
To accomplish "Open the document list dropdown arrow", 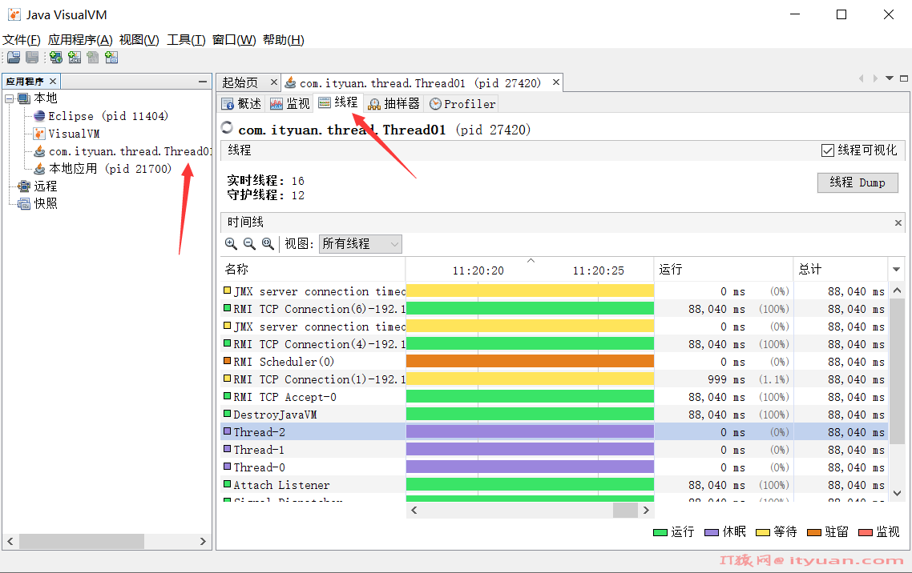I will [x=890, y=78].
